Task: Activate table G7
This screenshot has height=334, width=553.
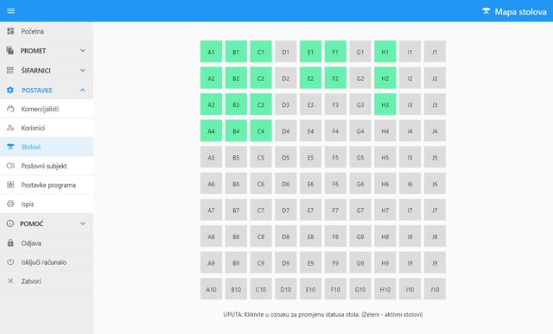Action: pos(360,210)
